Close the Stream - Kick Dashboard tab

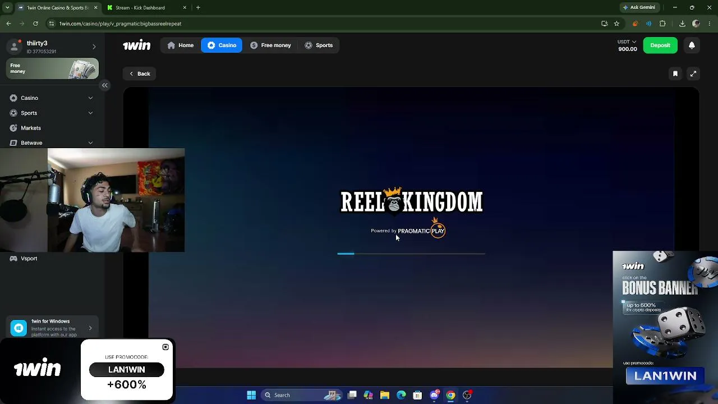(x=185, y=8)
